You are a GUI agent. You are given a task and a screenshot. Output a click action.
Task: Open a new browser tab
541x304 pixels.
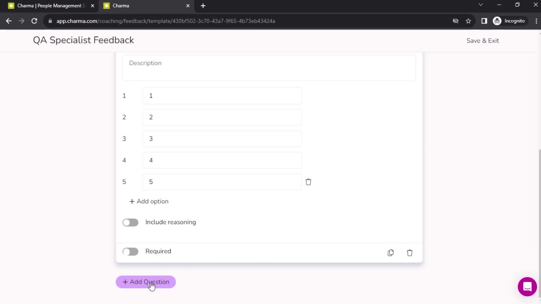pyautogui.click(x=203, y=6)
